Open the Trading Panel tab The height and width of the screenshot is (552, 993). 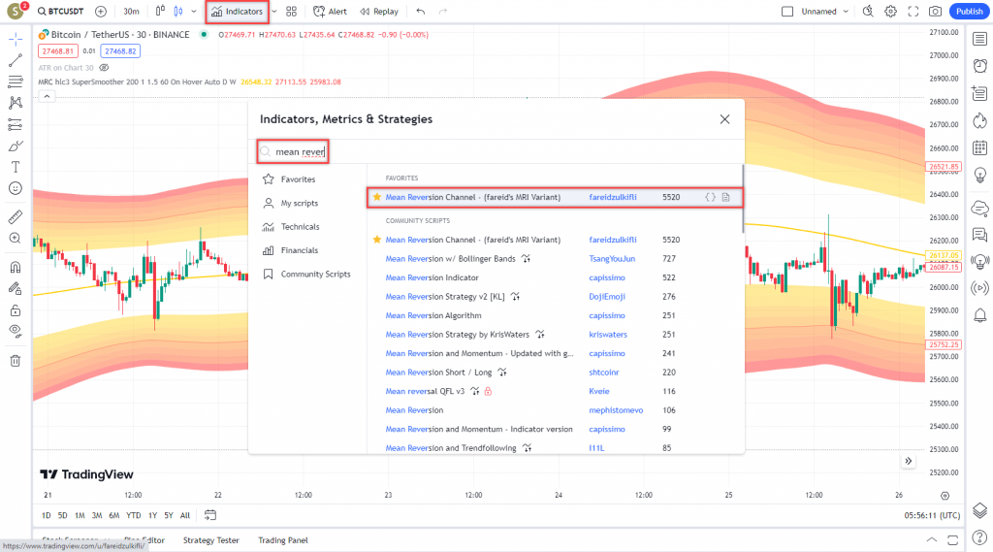click(282, 540)
